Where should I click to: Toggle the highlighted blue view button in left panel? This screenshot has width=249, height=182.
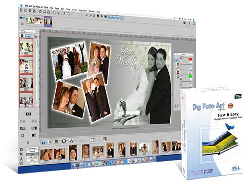(x=29, y=36)
